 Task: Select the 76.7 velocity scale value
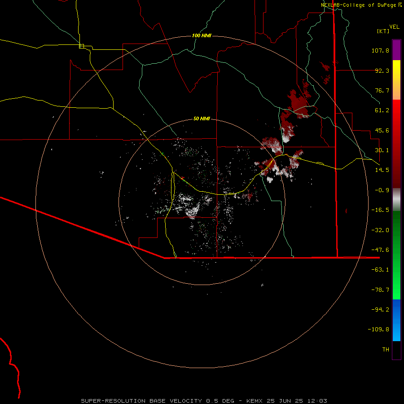[382, 90]
